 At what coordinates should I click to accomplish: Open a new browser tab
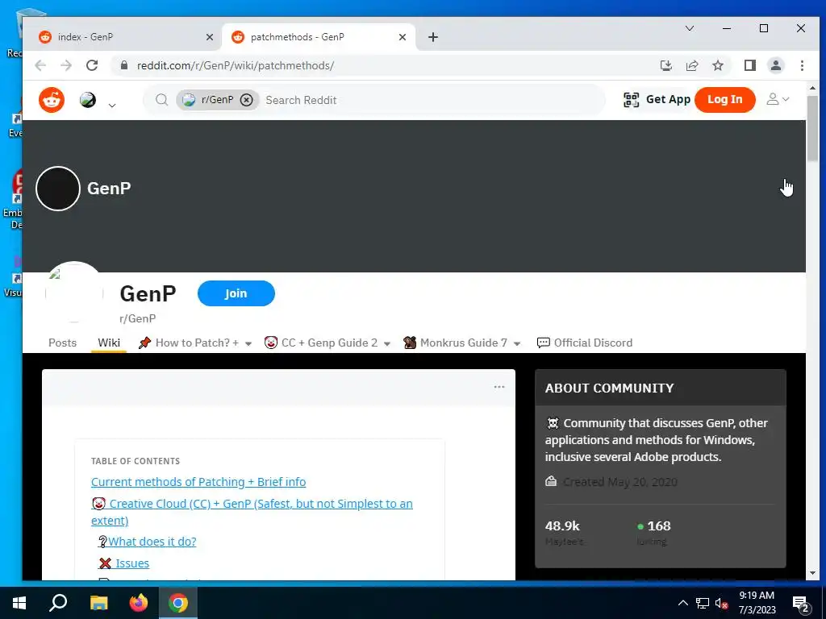[x=432, y=37]
